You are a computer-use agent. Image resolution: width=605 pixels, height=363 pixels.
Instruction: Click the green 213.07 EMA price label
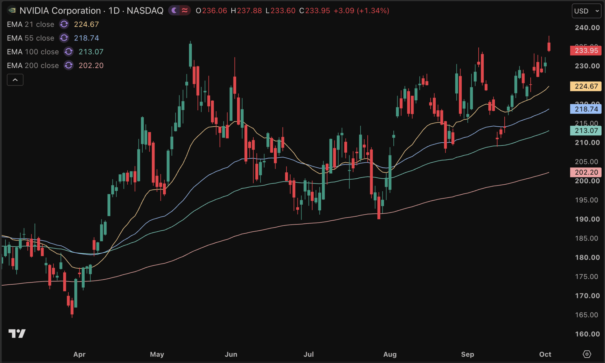(586, 130)
